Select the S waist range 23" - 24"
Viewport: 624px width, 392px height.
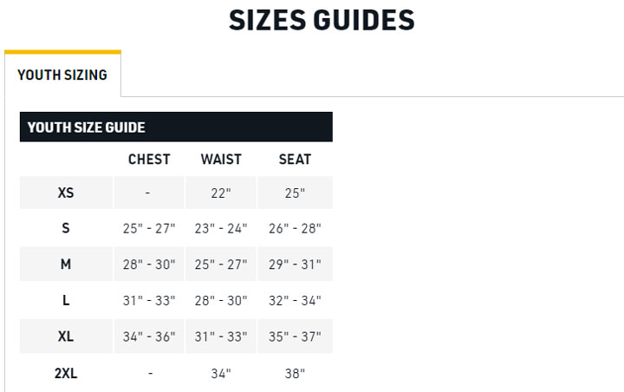tap(221, 228)
